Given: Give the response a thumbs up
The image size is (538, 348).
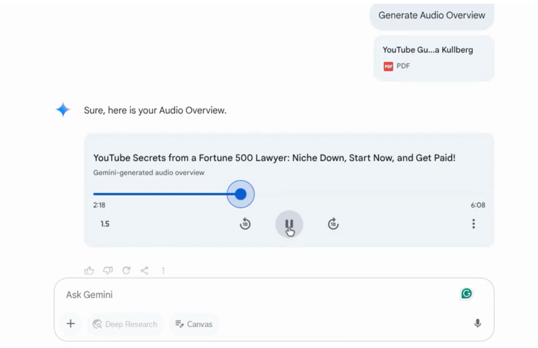Looking at the screenshot, I should tap(89, 270).
